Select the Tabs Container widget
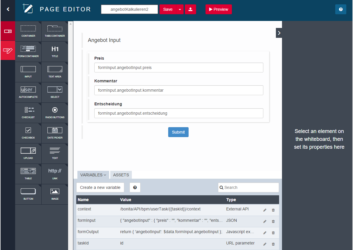Viewport: 353px width, 250px height. pyautogui.click(x=55, y=31)
